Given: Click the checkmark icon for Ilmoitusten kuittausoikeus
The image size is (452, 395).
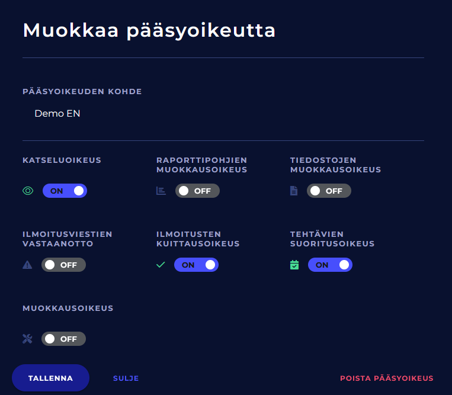Looking at the screenshot, I should pos(161,265).
